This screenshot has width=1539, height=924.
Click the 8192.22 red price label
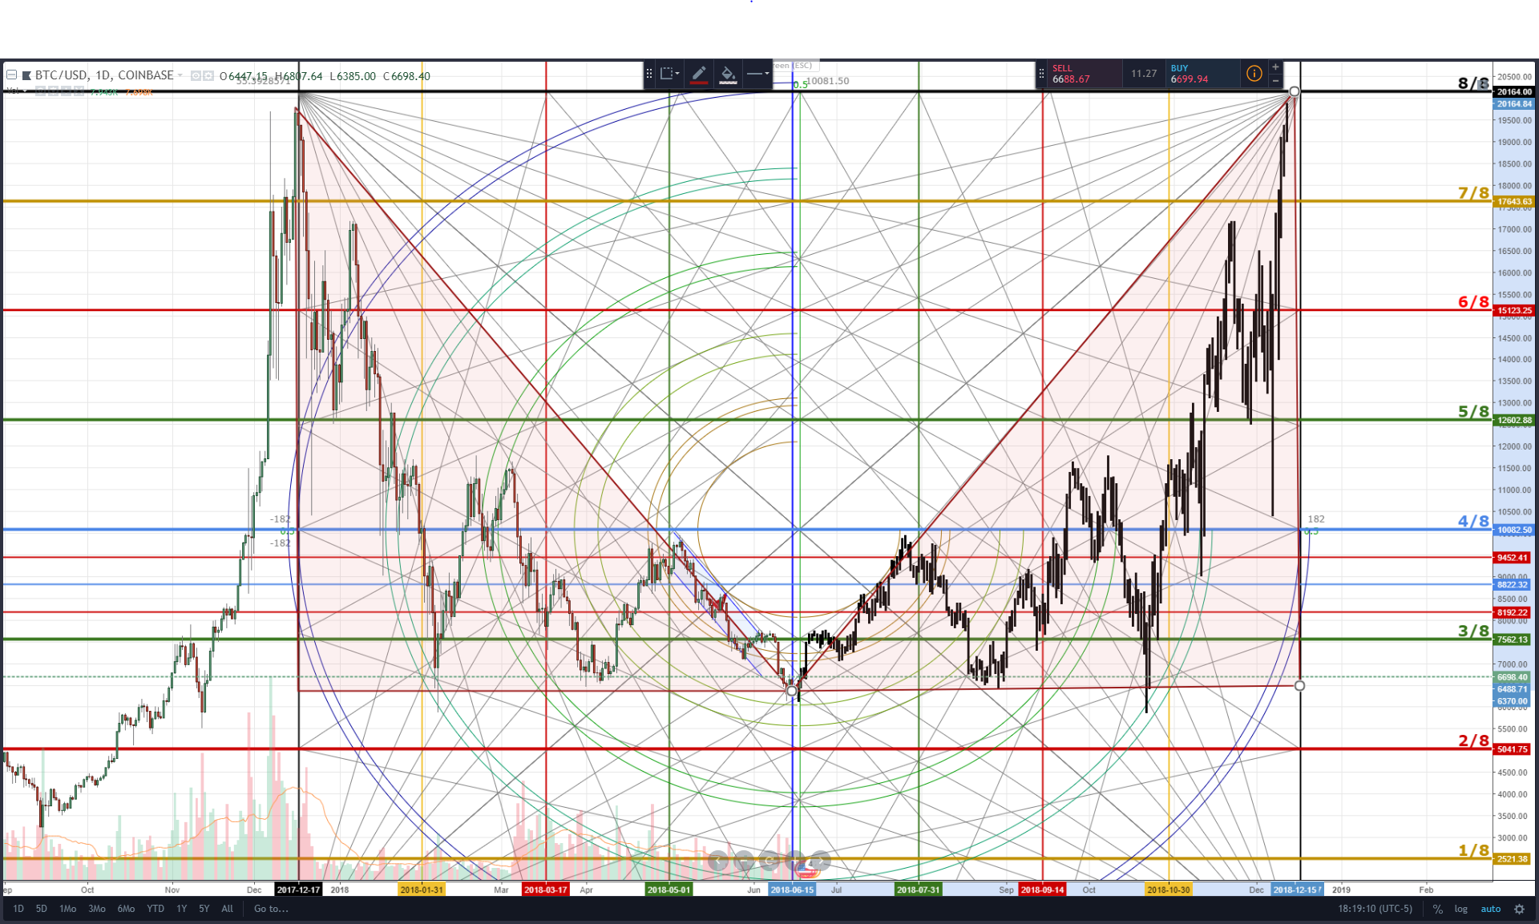coord(1513,612)
